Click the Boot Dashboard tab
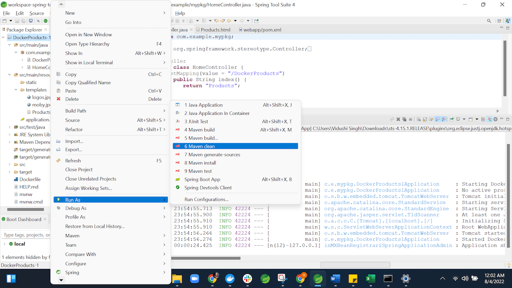Screen dimensions: 512x288 tap(23, 219)
